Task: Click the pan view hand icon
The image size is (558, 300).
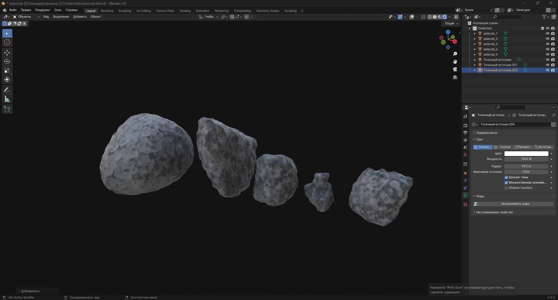Action: (455, 62)
